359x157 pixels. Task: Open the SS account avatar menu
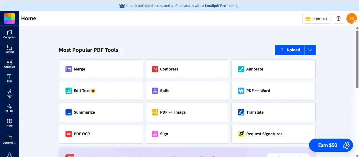point(352,18)
